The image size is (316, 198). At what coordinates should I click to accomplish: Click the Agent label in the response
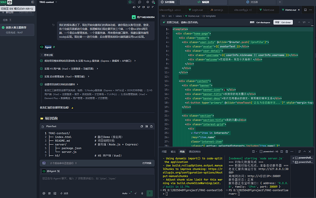pos(48,47)
